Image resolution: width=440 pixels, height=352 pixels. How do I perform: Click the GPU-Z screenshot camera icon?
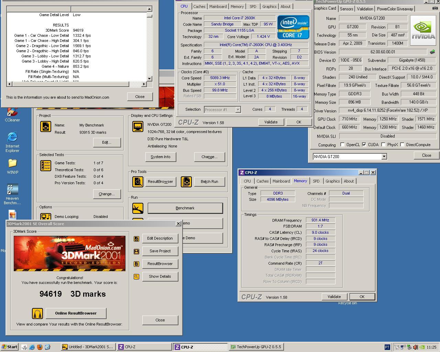point(436,8)
